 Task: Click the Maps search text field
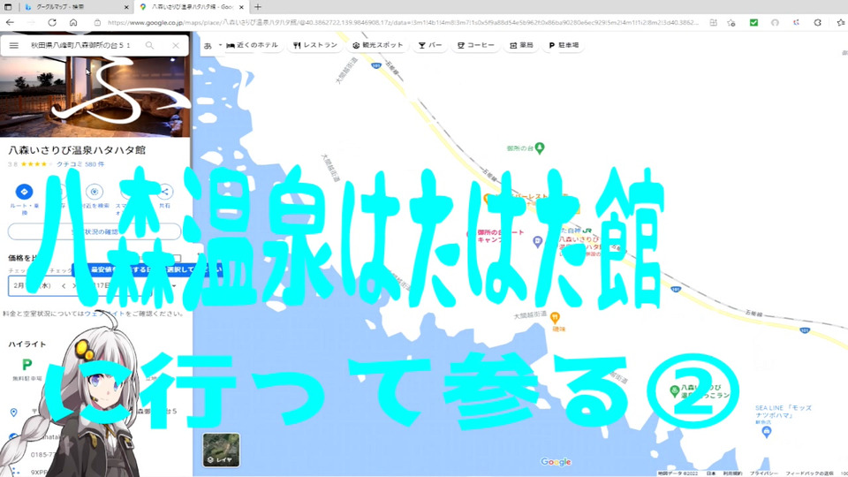click(x=81, y=45)
